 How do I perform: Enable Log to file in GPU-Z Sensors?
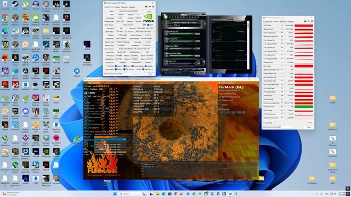[x=264, y=123]
